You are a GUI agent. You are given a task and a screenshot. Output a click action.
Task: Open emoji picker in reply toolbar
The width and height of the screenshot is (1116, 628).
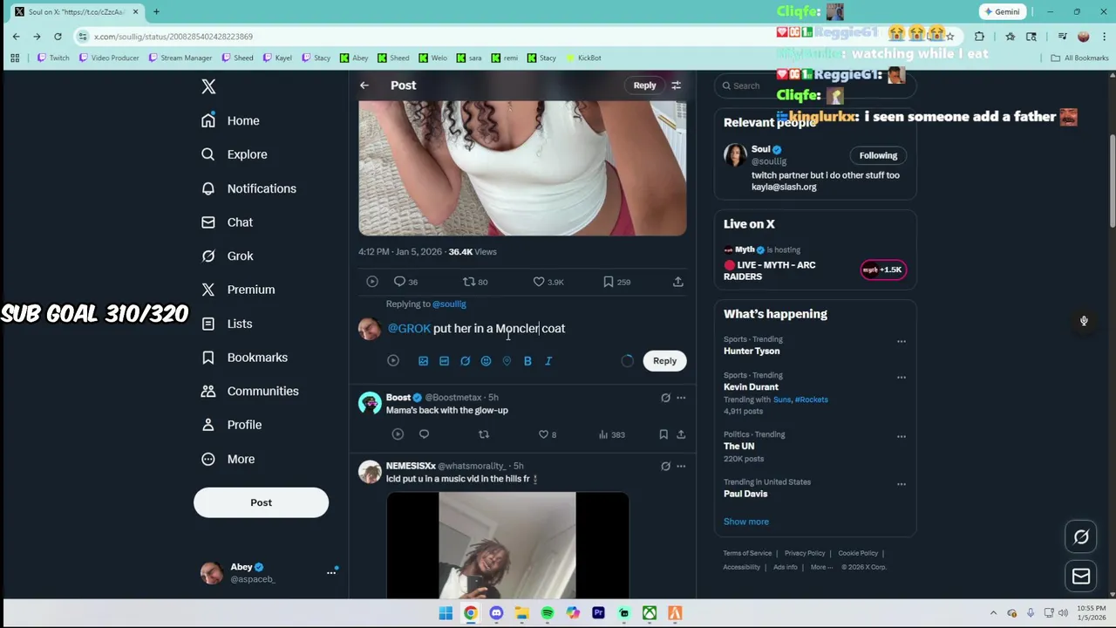coord(486,361)
